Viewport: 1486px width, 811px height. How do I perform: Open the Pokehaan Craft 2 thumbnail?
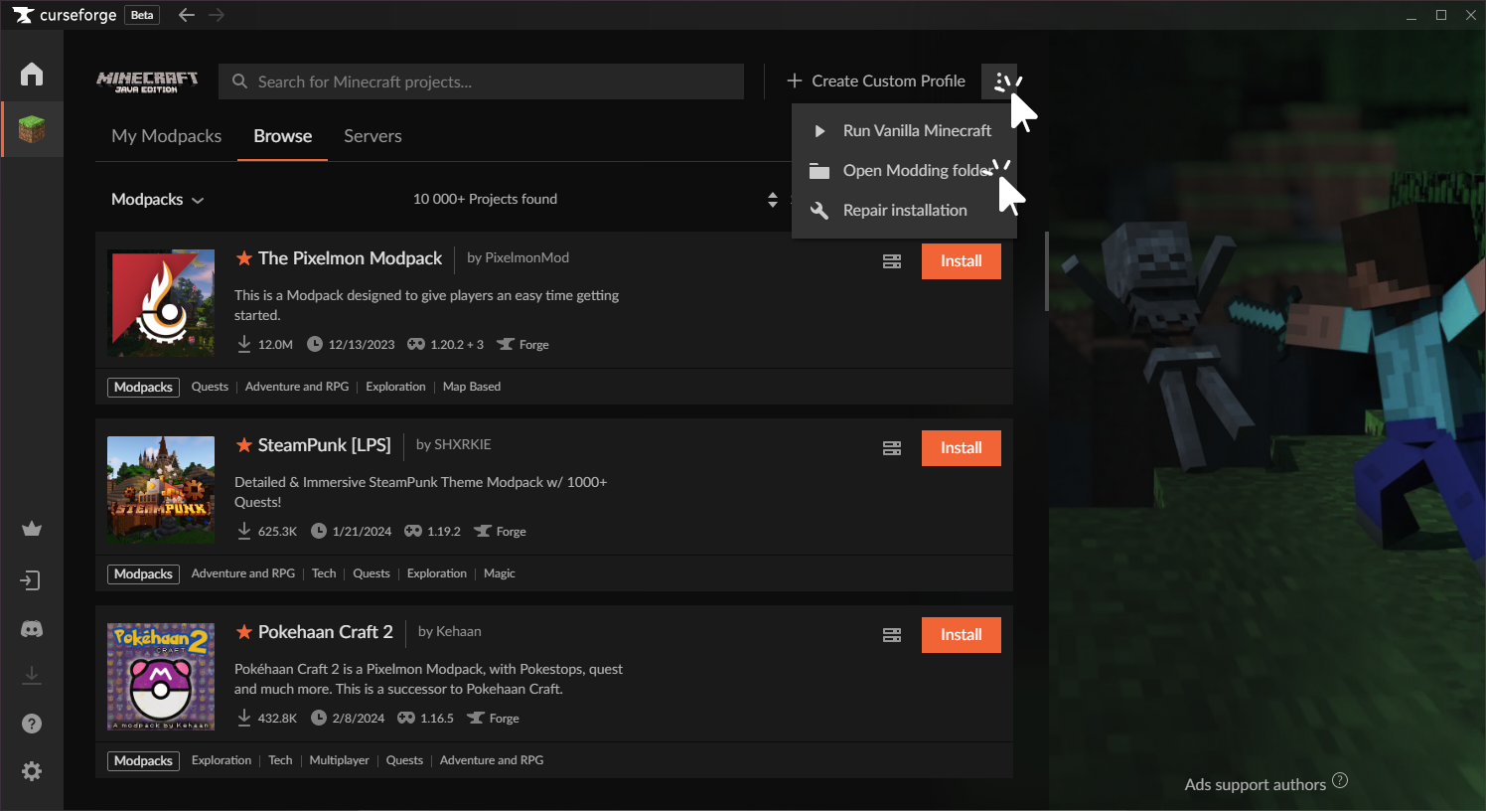[x=161, y=677]
